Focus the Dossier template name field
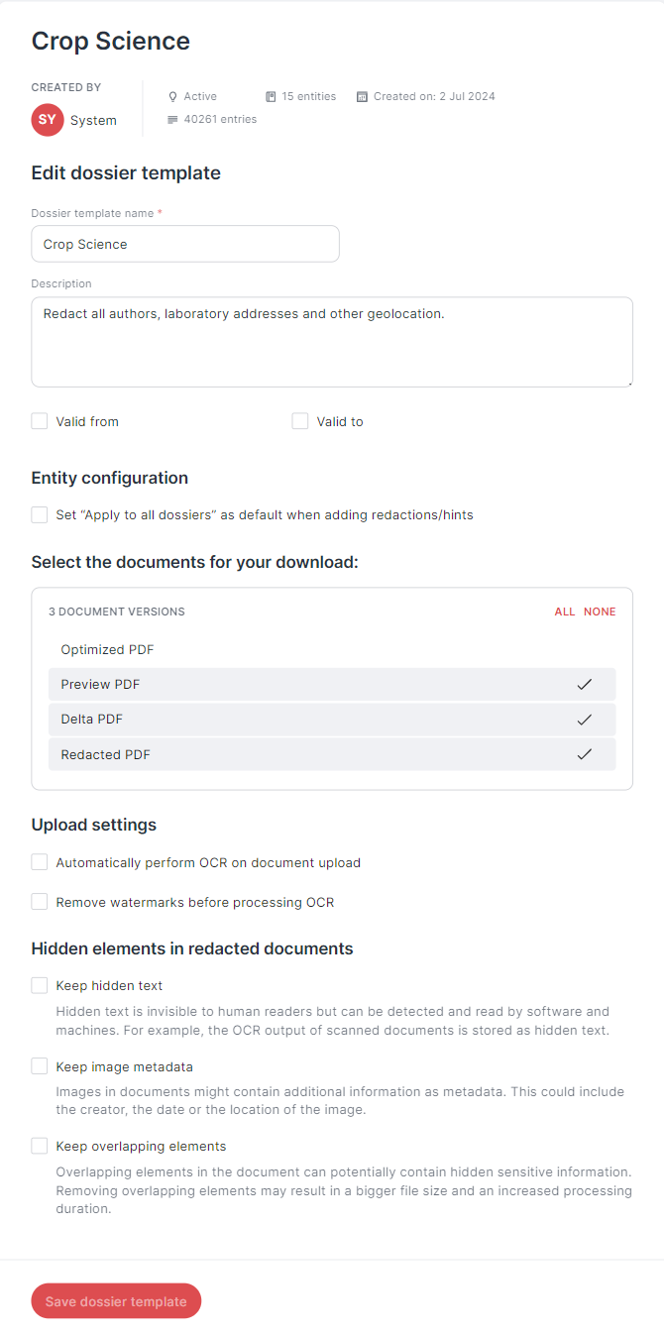 click(185, 244)
